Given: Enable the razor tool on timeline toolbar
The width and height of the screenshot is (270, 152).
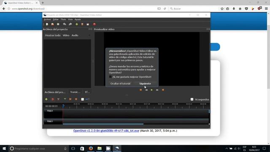Looking at the screenshot, I should pos(58,99).
